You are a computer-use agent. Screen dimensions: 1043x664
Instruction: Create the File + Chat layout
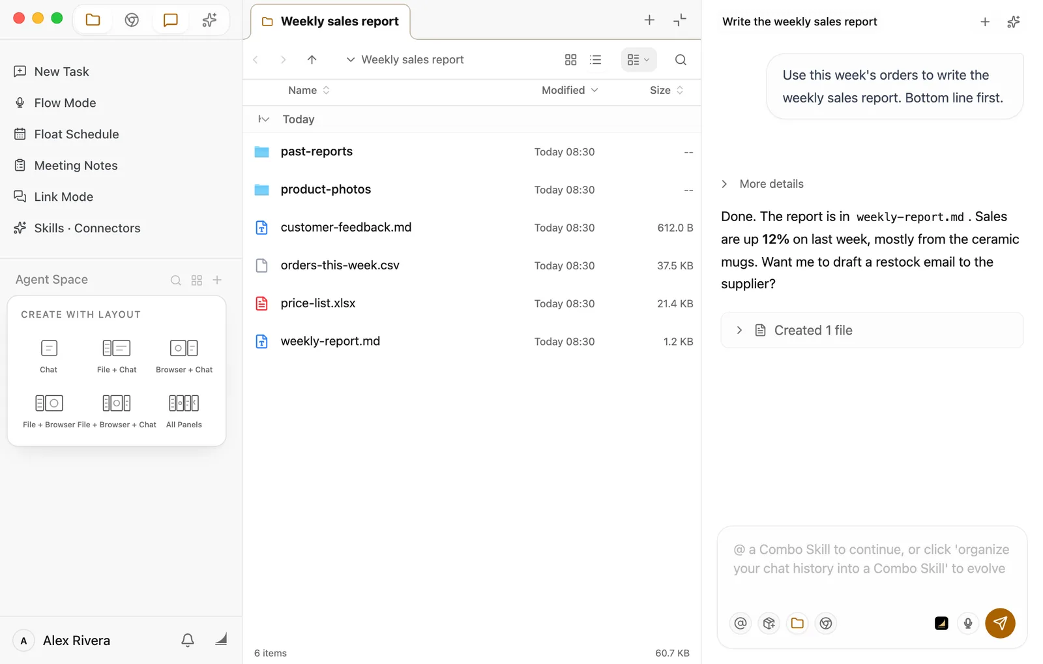tap(117, 356)
